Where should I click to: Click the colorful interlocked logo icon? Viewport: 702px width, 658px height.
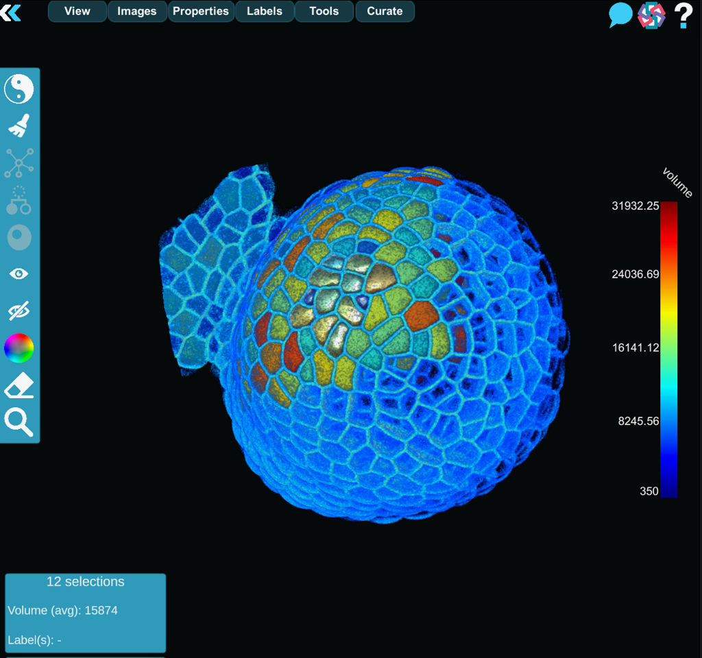651,15
